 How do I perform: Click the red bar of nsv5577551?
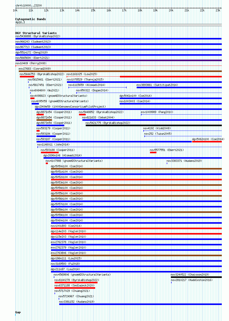coord(153,153)
